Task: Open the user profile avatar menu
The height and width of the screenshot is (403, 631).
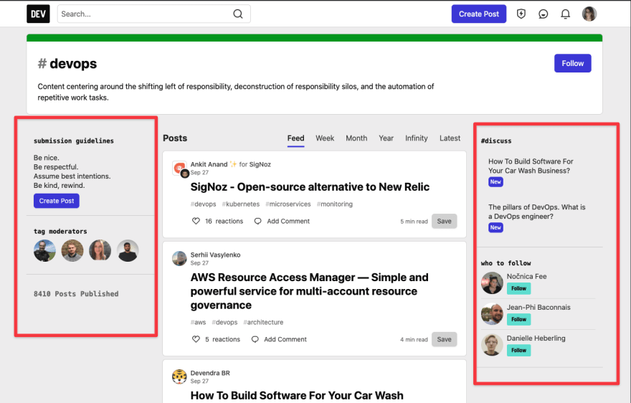Action: tap(589, 14)
